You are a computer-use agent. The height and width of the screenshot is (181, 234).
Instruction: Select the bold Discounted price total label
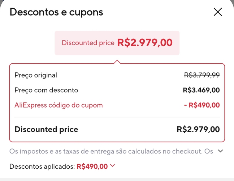click(46, 129)
